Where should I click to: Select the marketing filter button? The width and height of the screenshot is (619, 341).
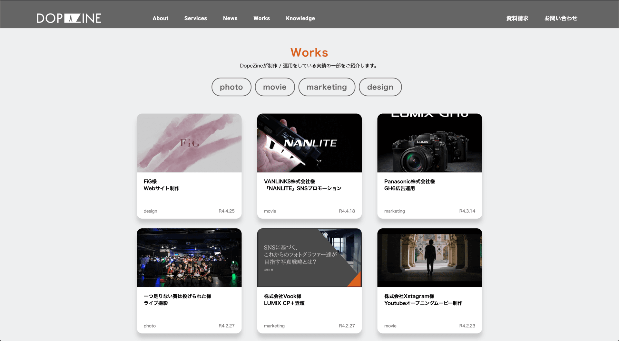(327, 87)
